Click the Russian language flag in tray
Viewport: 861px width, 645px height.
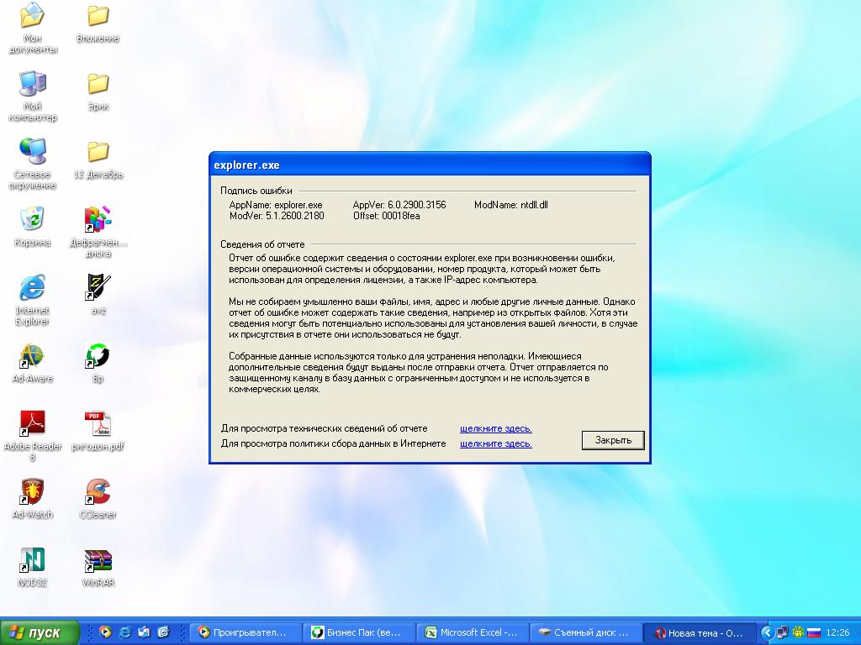pos(813,632)
